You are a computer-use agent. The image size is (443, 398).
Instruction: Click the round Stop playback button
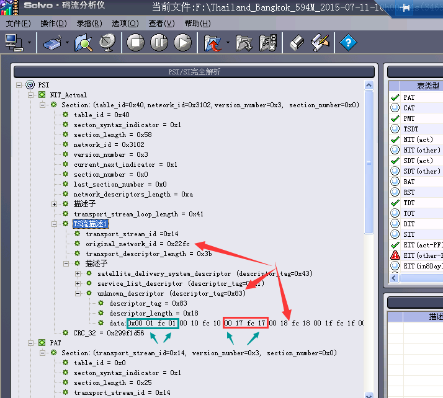(136, 43)
